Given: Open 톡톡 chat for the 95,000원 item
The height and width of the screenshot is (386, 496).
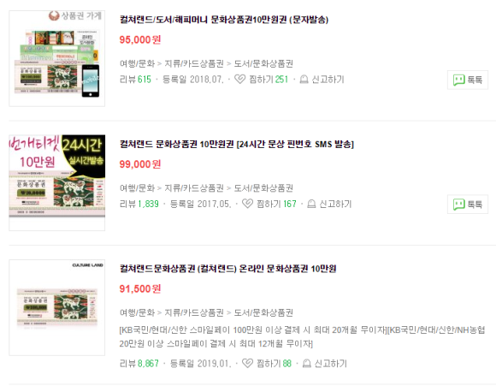Looking at the screenshot, I should coord(468,80).
